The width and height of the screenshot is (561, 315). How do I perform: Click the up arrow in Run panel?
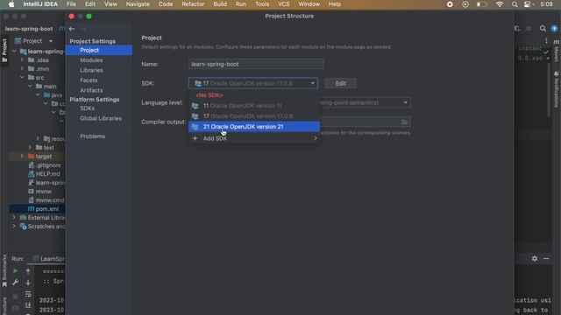[x=28, y=271]
